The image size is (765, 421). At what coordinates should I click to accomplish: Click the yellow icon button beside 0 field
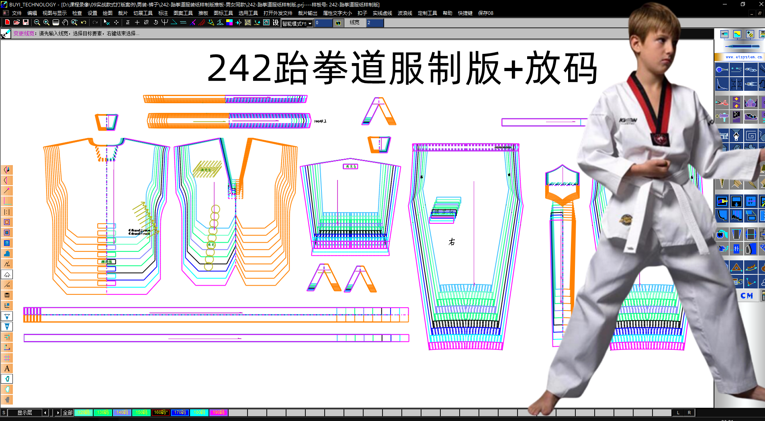[338, 23]
